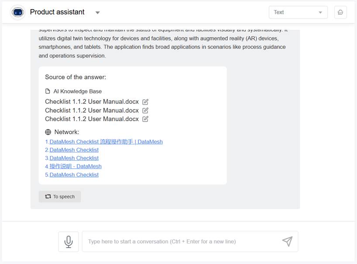This screenshot has height=264, width=357.
Task: Open the Text mode dropdown
Action: tap(298, 12)
